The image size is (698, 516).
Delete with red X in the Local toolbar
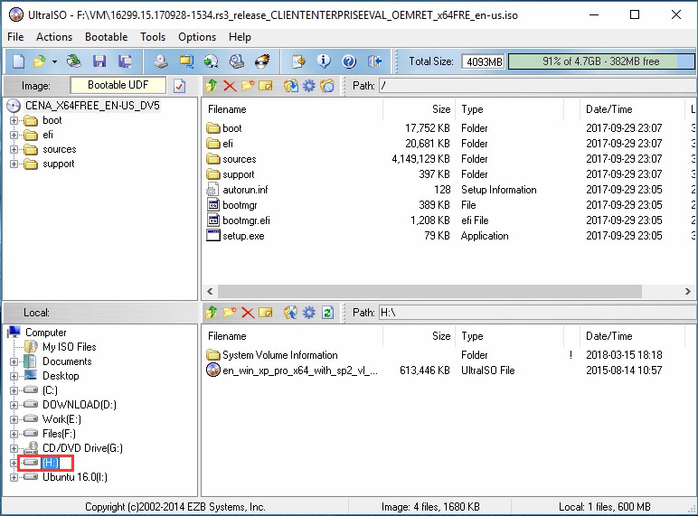pyautogui.click(x=248, y=313)
